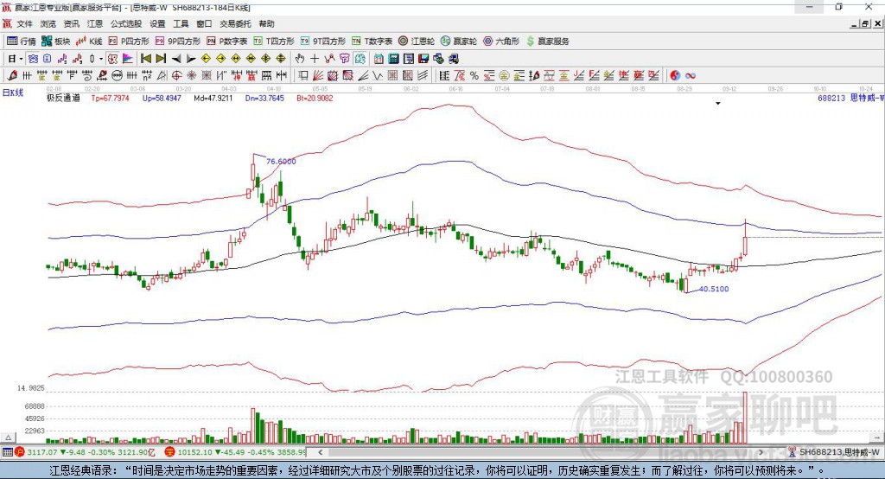The height and width of the screenshot is (479, 885).
Task: Open the 9T四方形 tool
Action: (x=323, y=42)
